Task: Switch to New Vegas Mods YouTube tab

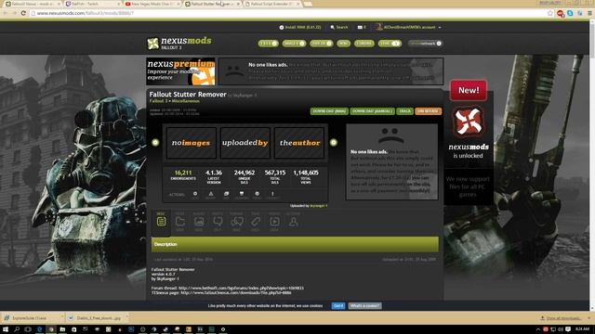Action: click(x=152, y=4)
